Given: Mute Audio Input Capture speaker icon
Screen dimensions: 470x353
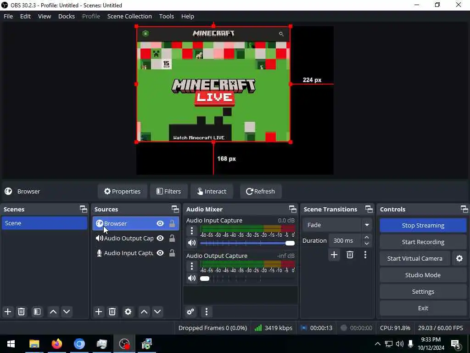Looking at the screenshot, I should coord(192,243).
